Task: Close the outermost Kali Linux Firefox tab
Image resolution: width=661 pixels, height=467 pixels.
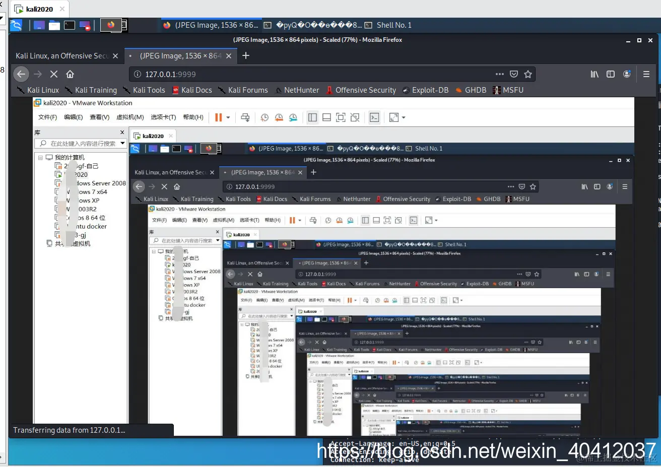Action: click(x=115, y=56)
